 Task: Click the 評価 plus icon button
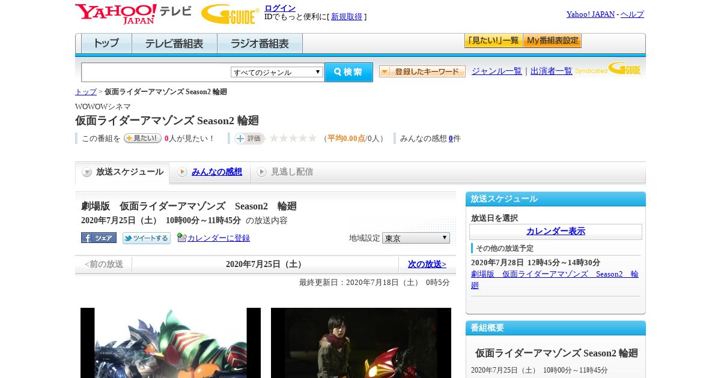coord(249,138)
